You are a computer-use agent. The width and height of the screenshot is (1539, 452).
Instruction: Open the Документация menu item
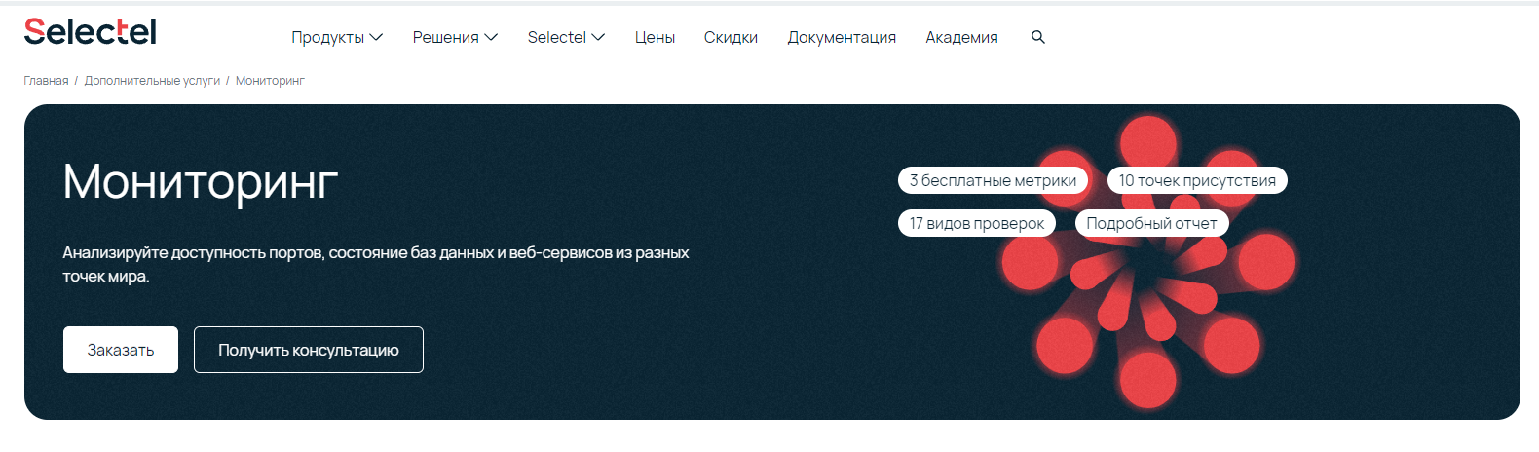click(842, 37)
